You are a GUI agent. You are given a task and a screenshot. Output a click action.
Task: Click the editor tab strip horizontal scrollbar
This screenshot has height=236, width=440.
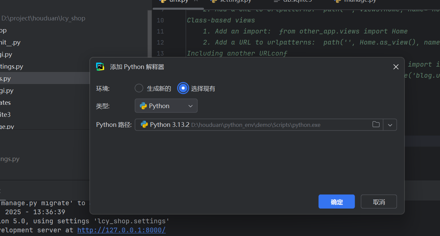(179, 8)
